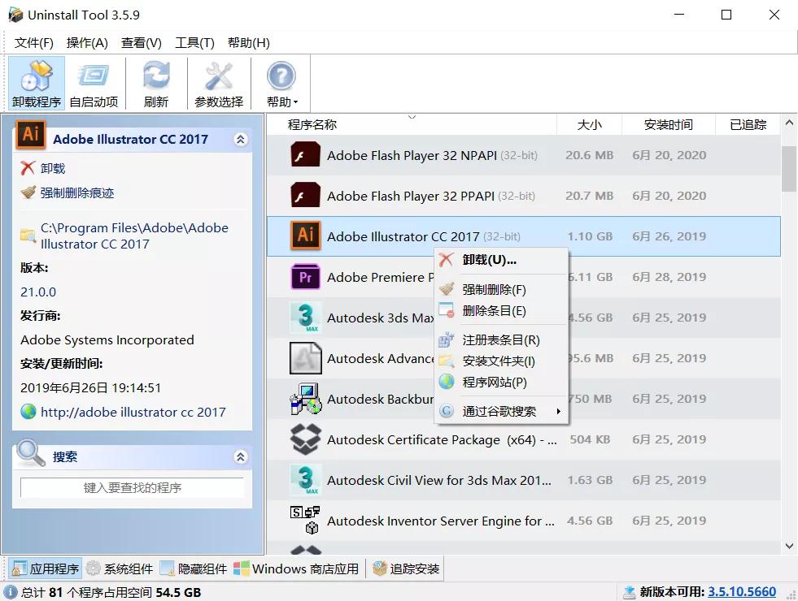Collapse the Adobe Illustrator info panel
Image resolution: width=798 pixels, height=601 pixels.
coord(240,139)
